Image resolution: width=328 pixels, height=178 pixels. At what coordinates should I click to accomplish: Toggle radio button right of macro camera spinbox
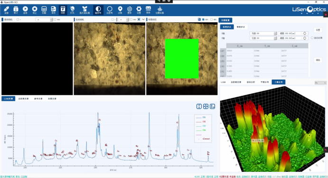click(131, 19)
